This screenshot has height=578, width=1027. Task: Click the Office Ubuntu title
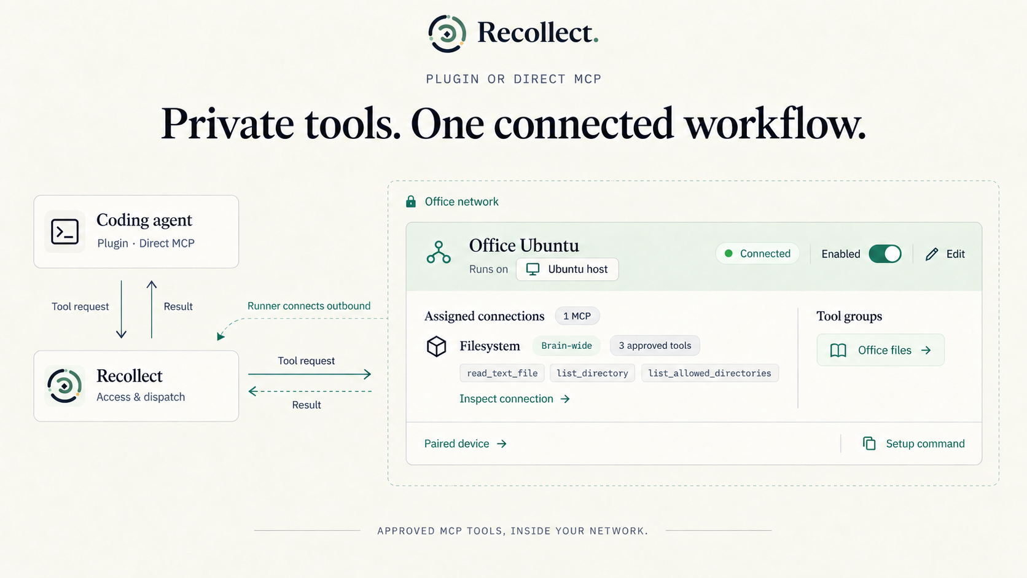[x=524, y=245]
